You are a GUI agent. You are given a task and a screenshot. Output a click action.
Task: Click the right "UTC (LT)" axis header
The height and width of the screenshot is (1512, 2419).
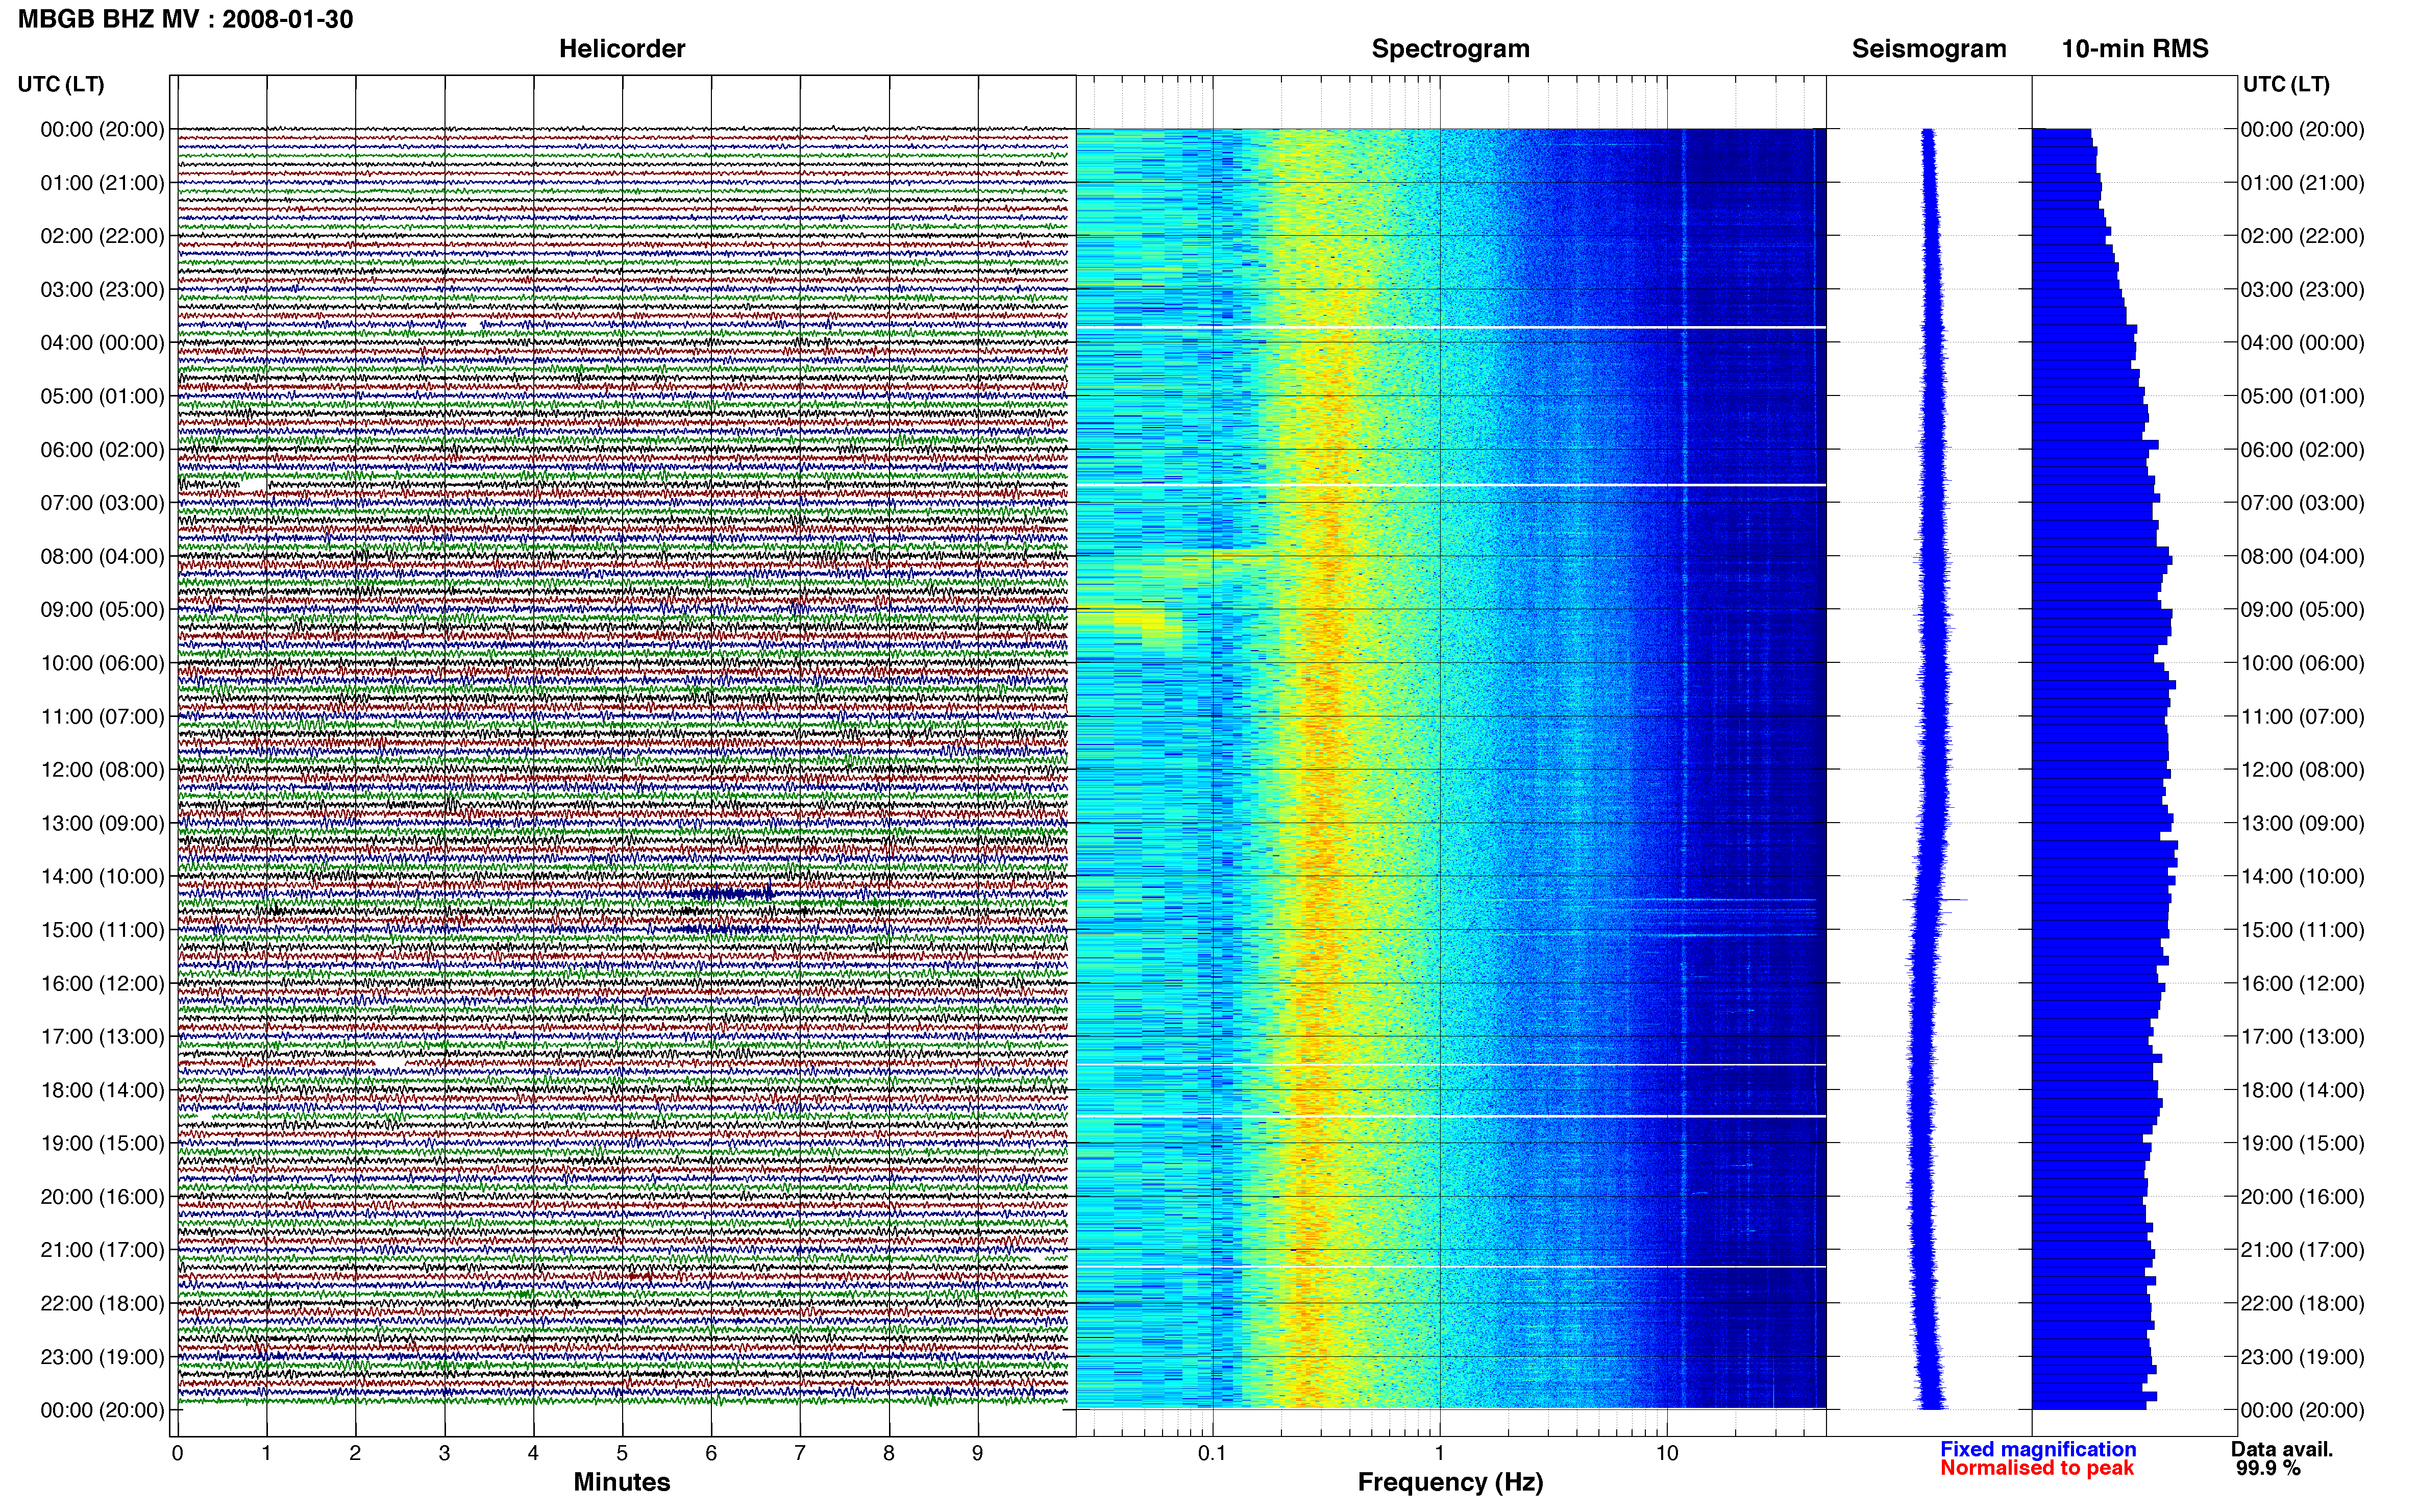2286,84
